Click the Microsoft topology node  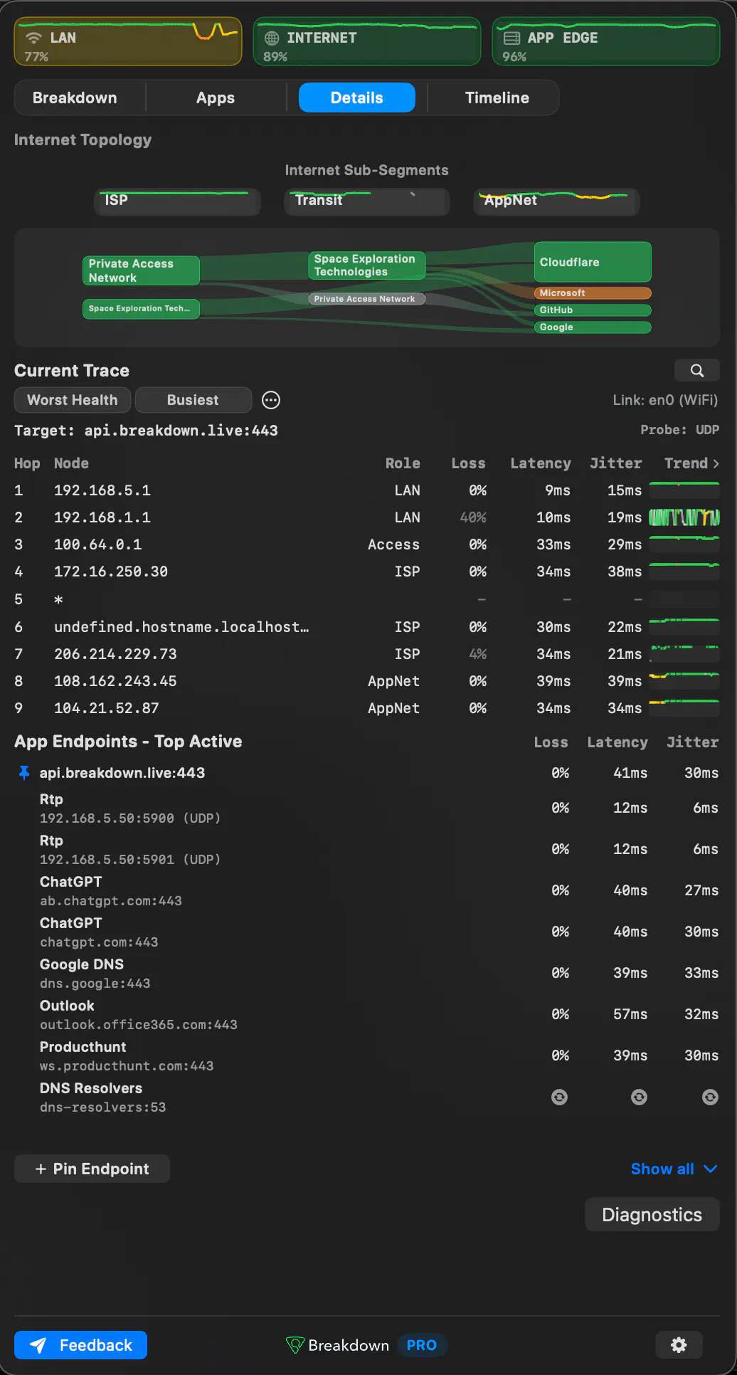(593, 293)
